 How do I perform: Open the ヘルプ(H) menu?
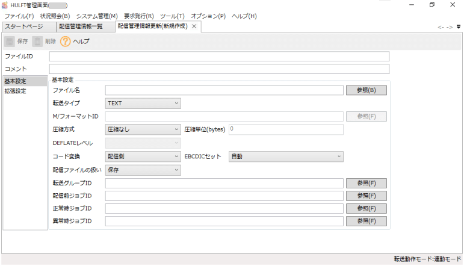[x=244, y=16]
